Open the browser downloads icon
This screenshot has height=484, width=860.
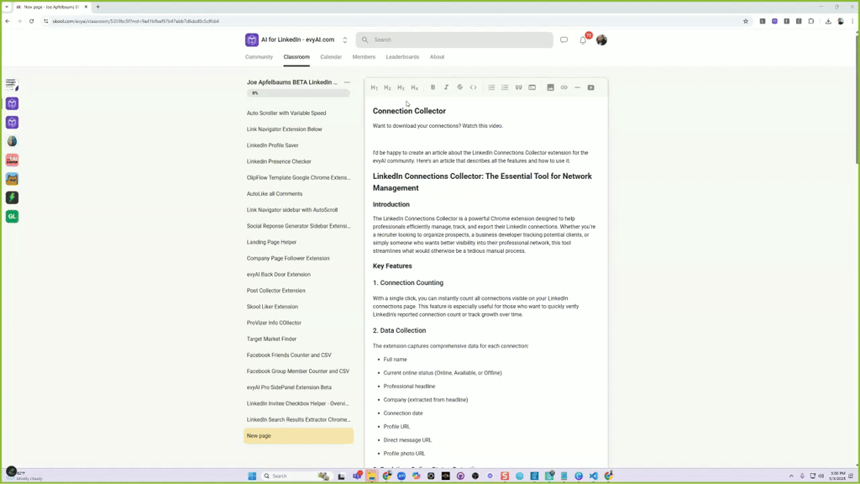[828, 21]
